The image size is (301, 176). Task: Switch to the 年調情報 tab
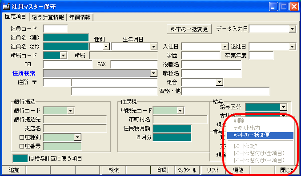(80, 17)
